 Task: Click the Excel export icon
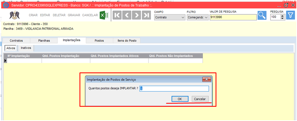pyautogui.click(x=104, y=15)
